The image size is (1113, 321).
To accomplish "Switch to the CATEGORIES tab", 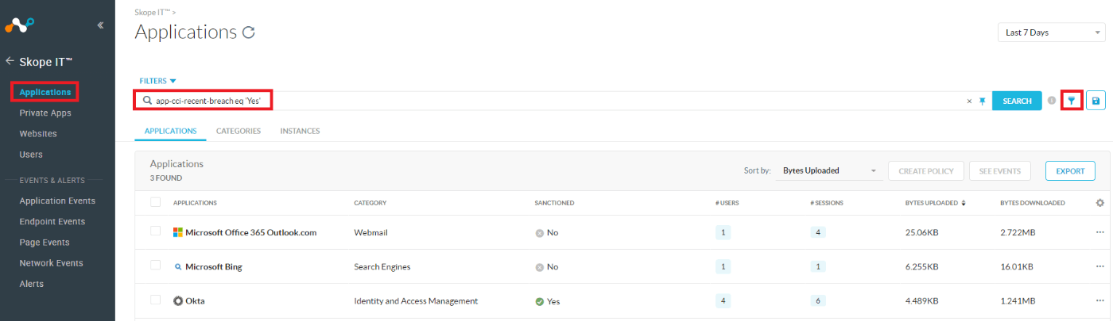I will (238, 131).
